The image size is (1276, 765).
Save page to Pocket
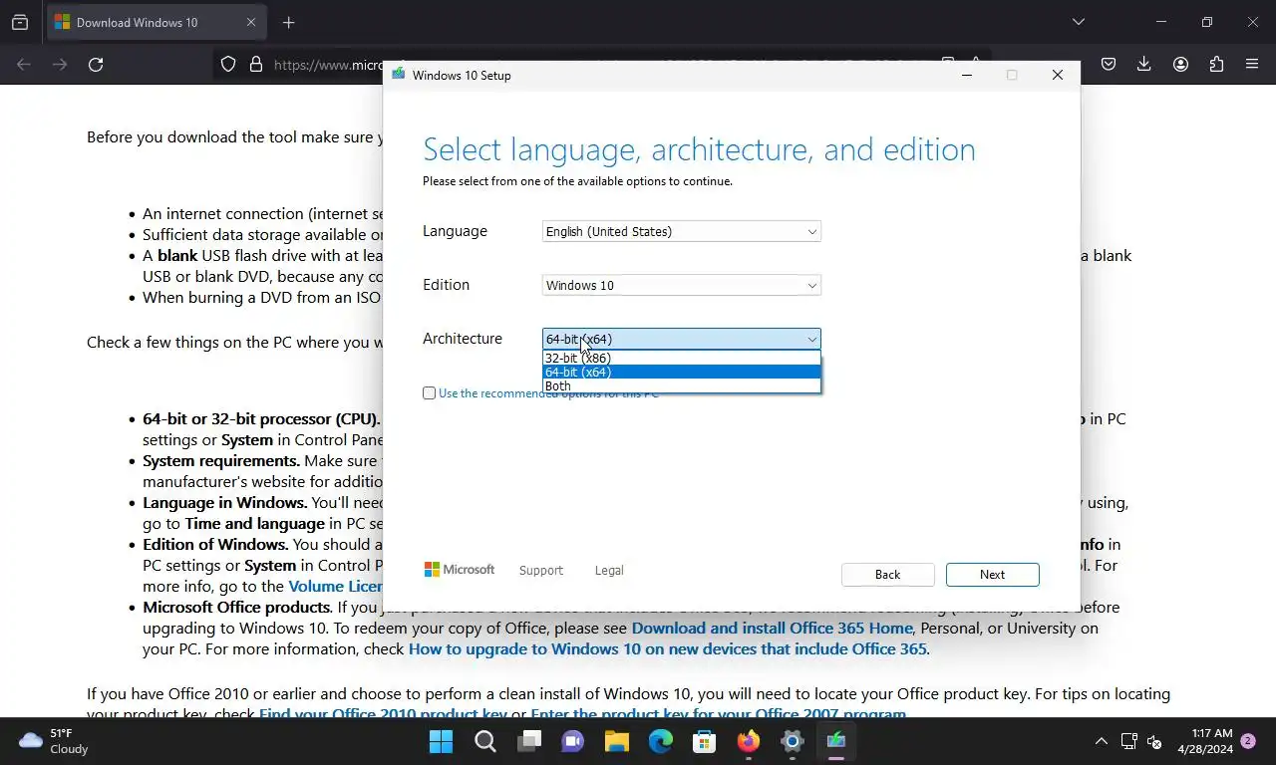1108,65
